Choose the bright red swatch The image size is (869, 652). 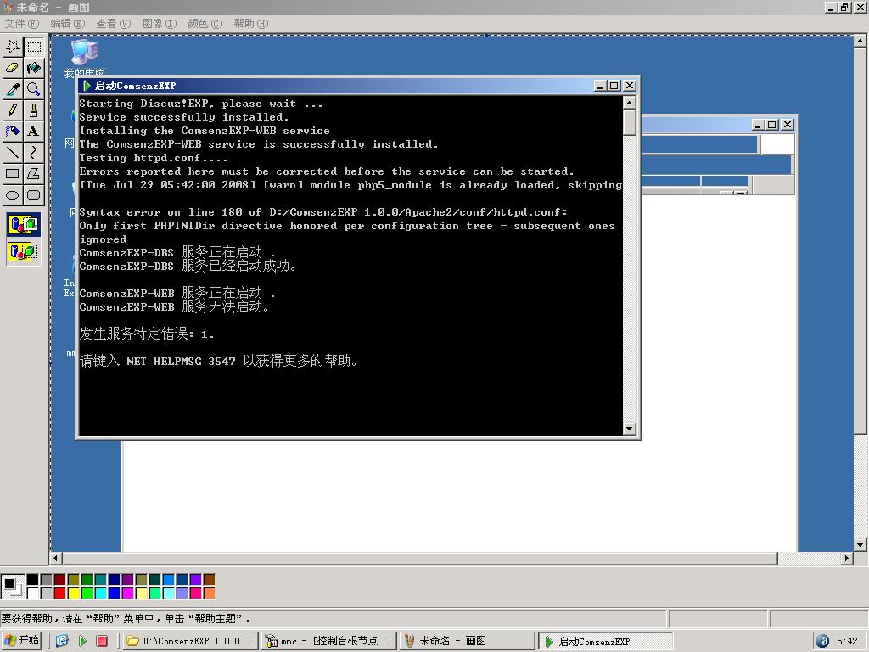(x=60, y=593)
